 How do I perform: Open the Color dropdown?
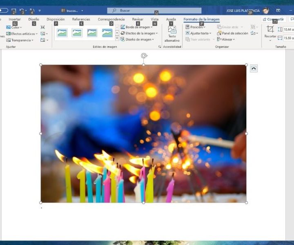click(14, 27)
